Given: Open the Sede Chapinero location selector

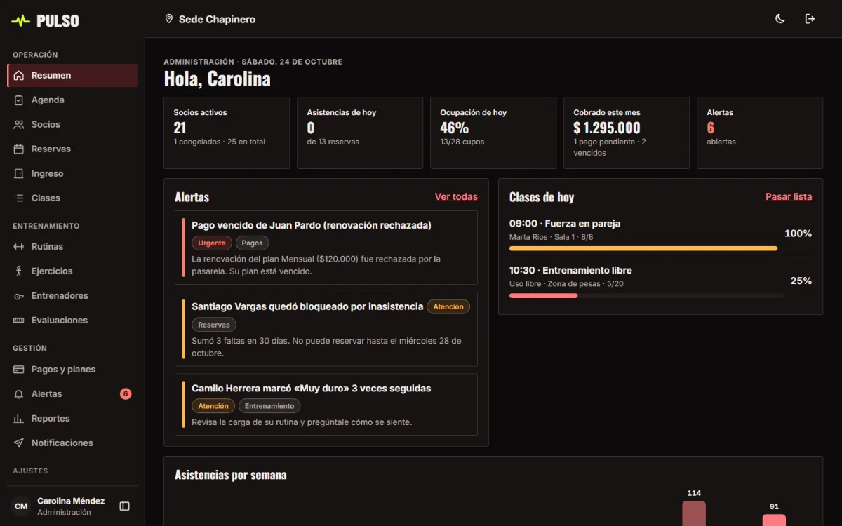Looking at the screenshot, I should pos(210,19).
